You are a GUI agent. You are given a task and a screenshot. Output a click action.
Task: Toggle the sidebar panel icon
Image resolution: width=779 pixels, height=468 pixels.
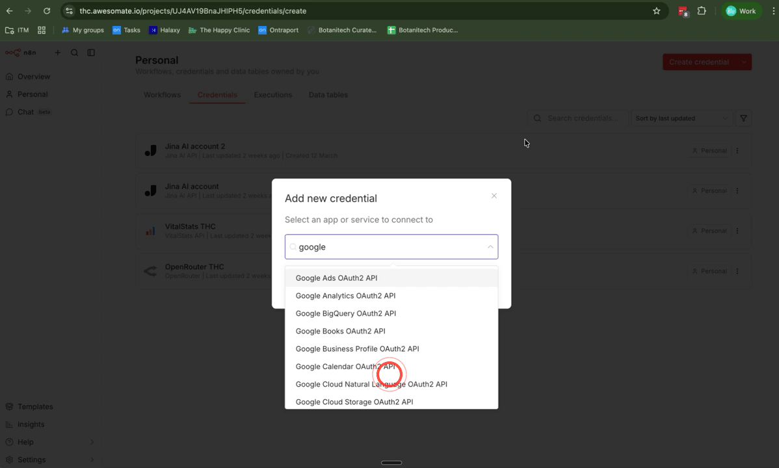click(x=91, y=53)
